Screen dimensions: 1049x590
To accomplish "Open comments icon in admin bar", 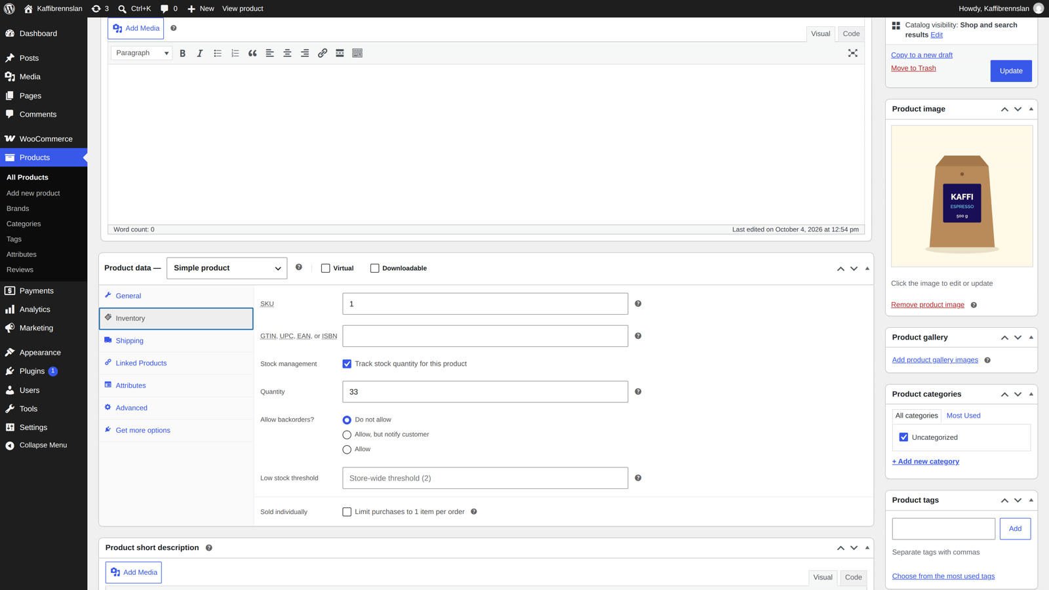I will tap(169, 9).
